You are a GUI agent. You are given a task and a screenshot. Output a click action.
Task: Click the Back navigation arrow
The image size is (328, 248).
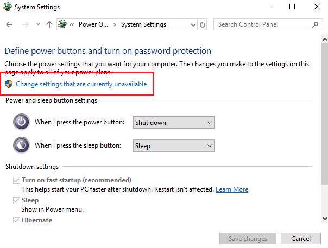coord(9,24)
